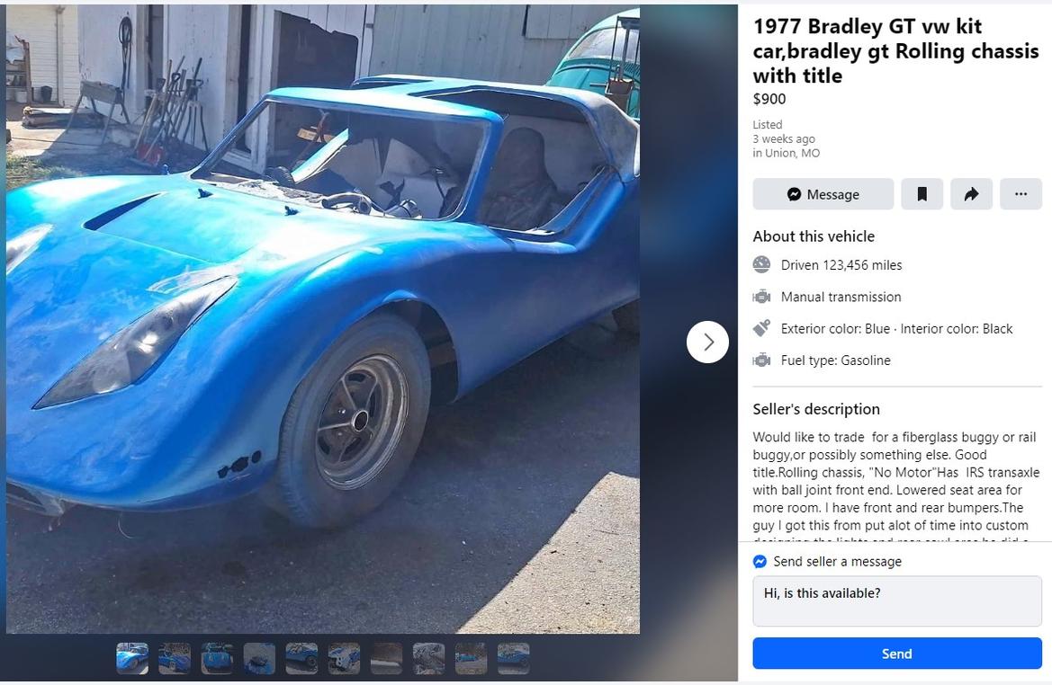The image size is (1052, 685).
Task: Click the Messenger icon by Send seller a message
Action: point(760,562)
